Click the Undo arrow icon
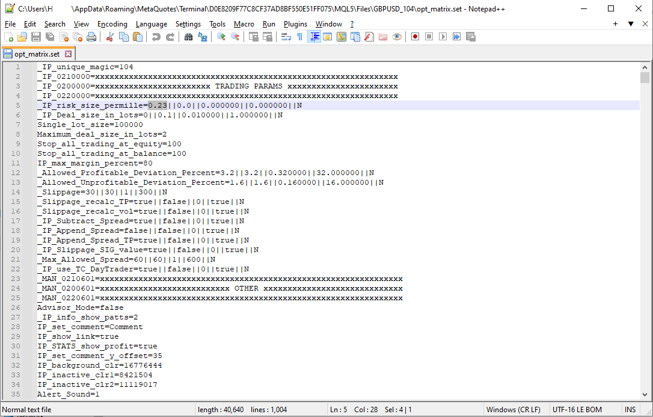 tap(156, 37)
